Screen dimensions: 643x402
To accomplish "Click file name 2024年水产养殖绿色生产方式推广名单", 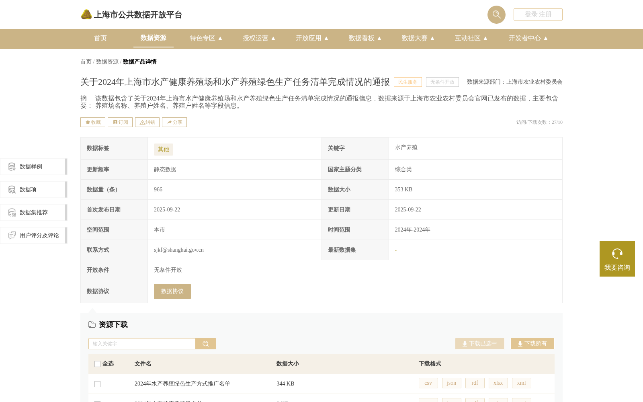I will point(182,384).
